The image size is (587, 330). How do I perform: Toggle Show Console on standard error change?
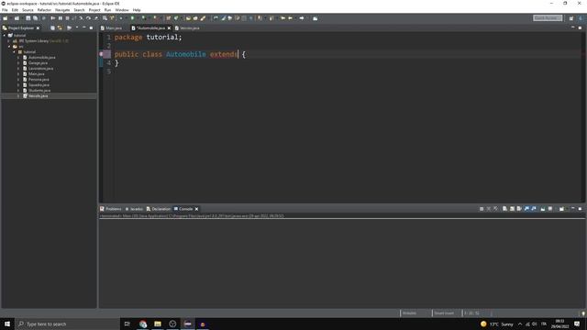[x=534, y=209]
